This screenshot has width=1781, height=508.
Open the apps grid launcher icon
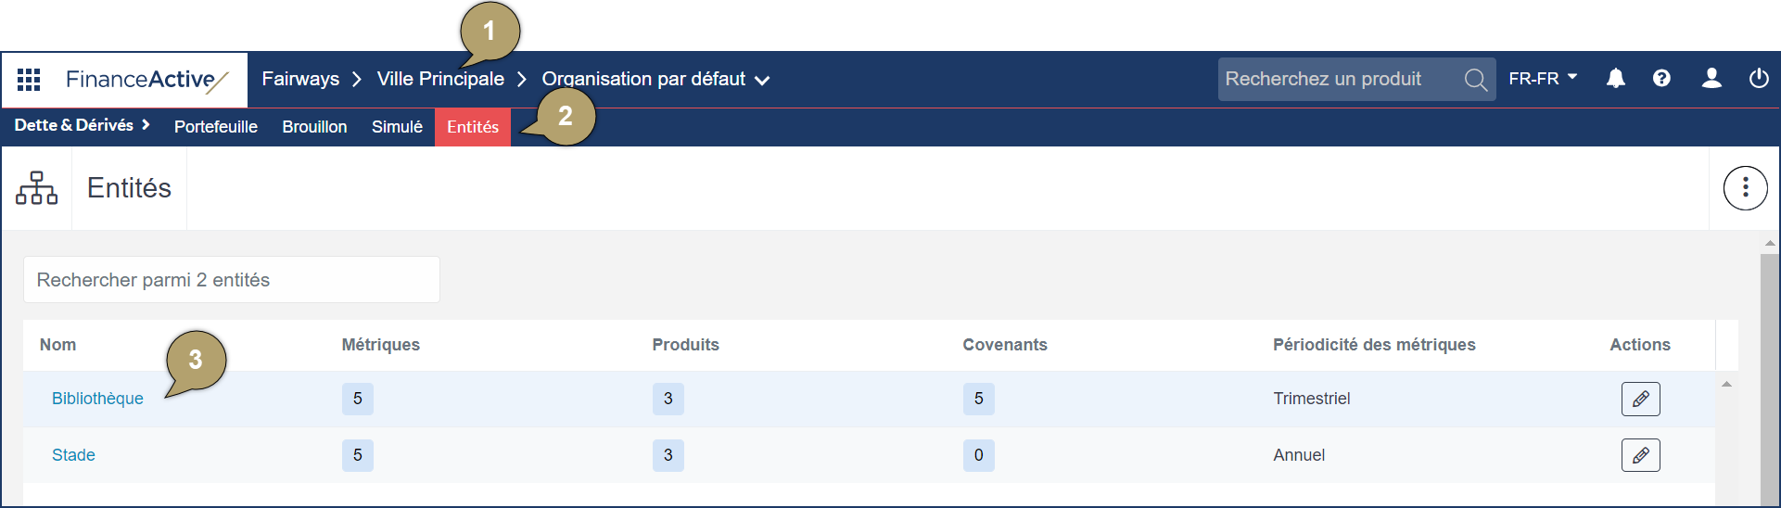pos(29,80)
